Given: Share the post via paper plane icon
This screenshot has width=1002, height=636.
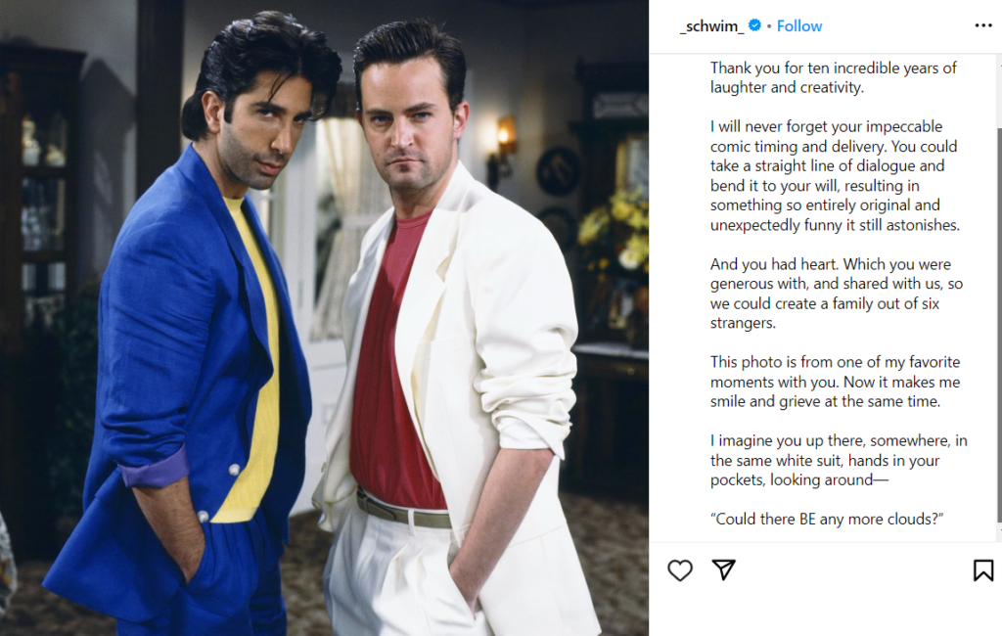Looking at the screenshot, I should coord(724,569).
